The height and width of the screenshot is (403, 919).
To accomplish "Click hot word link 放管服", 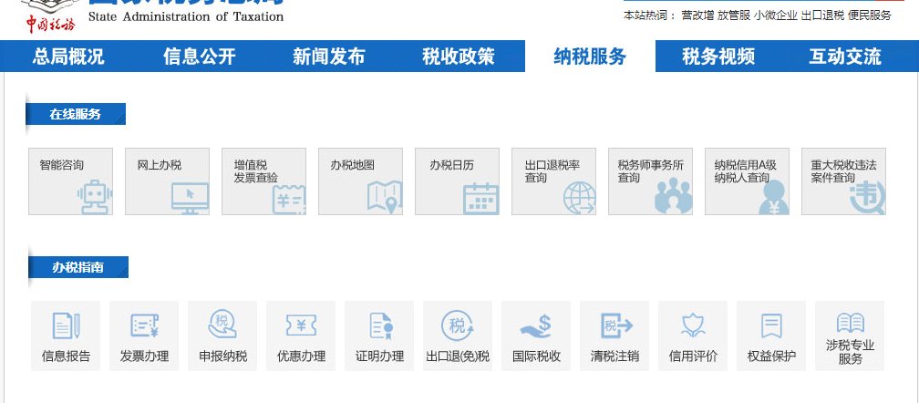I will coord(734,15).
